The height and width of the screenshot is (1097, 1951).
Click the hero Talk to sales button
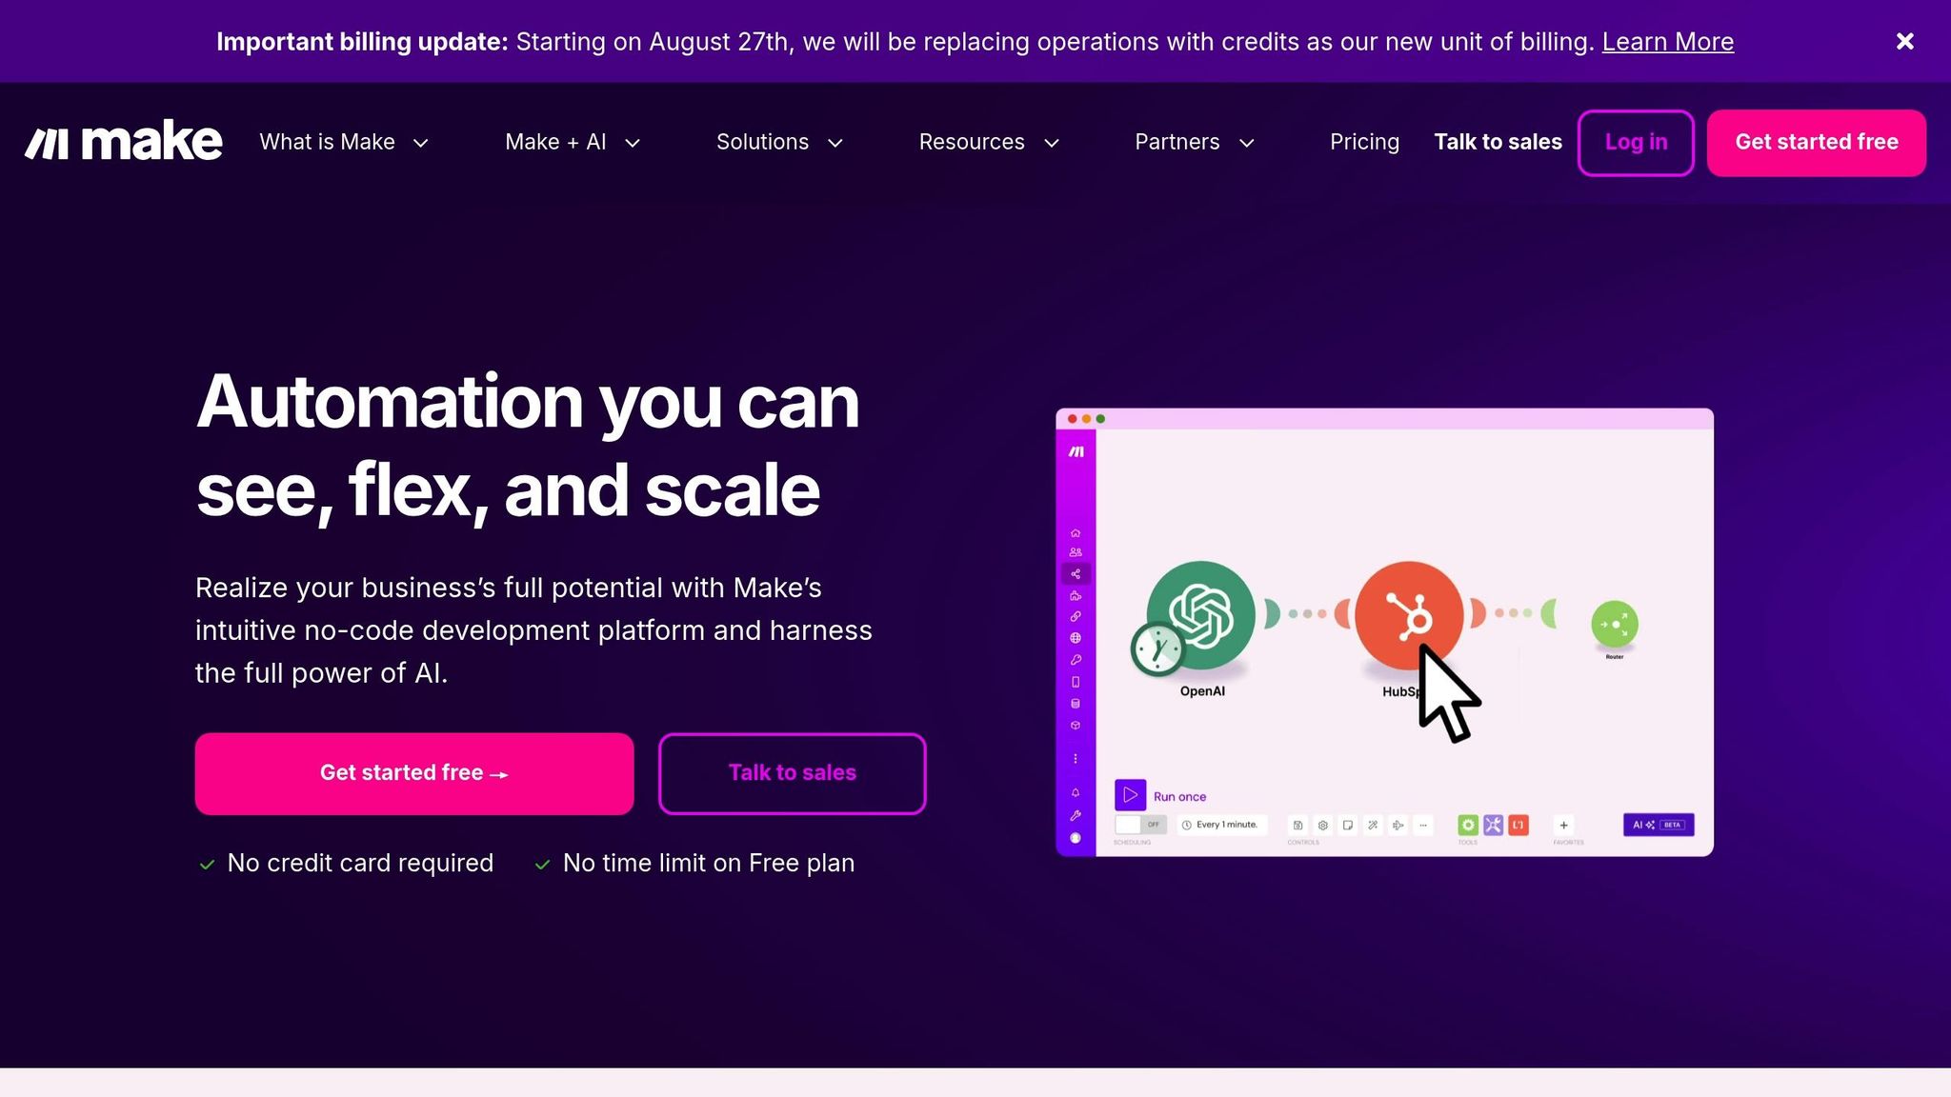point(792,773)
